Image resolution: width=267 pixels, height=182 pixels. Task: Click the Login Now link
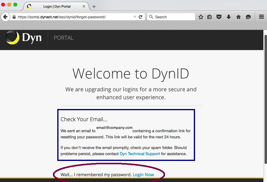tap(143, 175)
